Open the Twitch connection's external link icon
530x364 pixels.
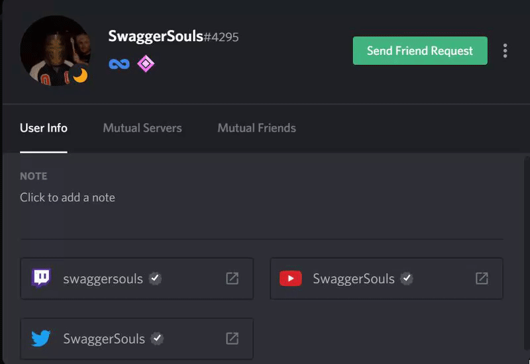(232, 278)
